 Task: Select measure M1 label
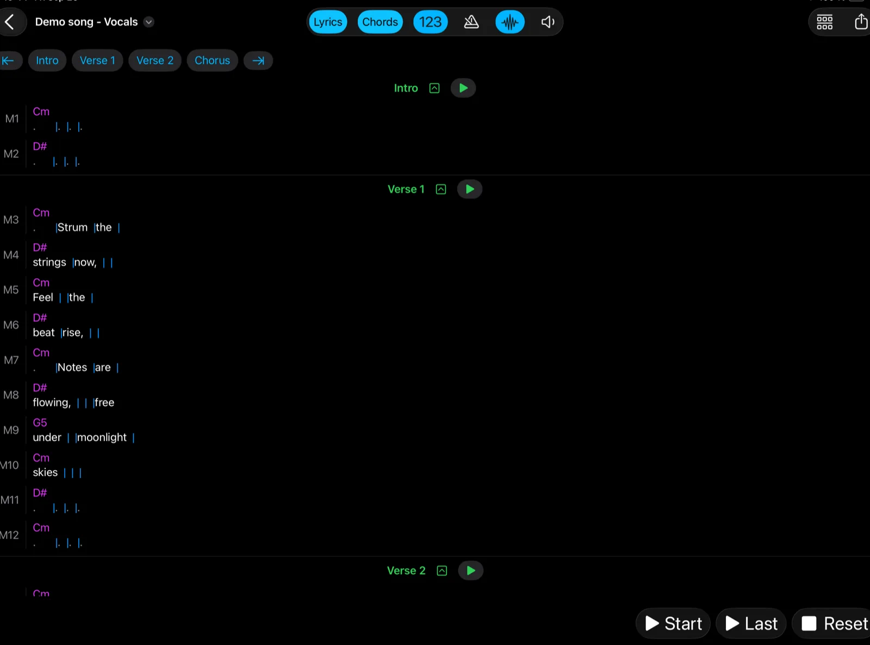[12, 118]
